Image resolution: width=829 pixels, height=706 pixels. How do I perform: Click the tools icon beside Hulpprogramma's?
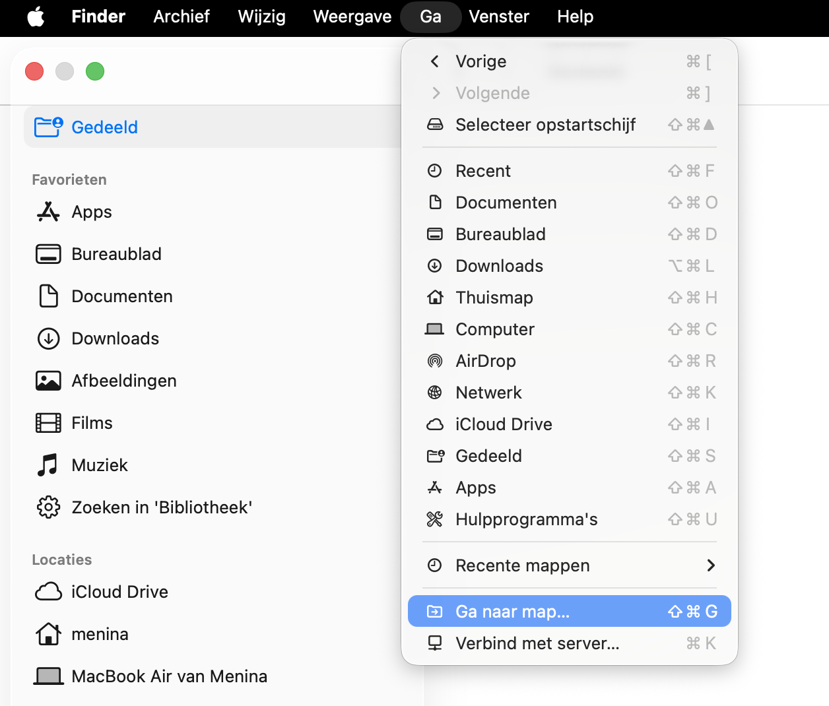[435, 519]
